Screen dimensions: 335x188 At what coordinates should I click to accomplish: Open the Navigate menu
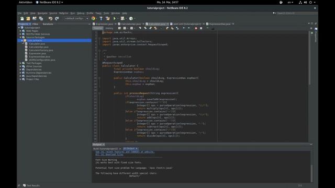pos(42,13)
